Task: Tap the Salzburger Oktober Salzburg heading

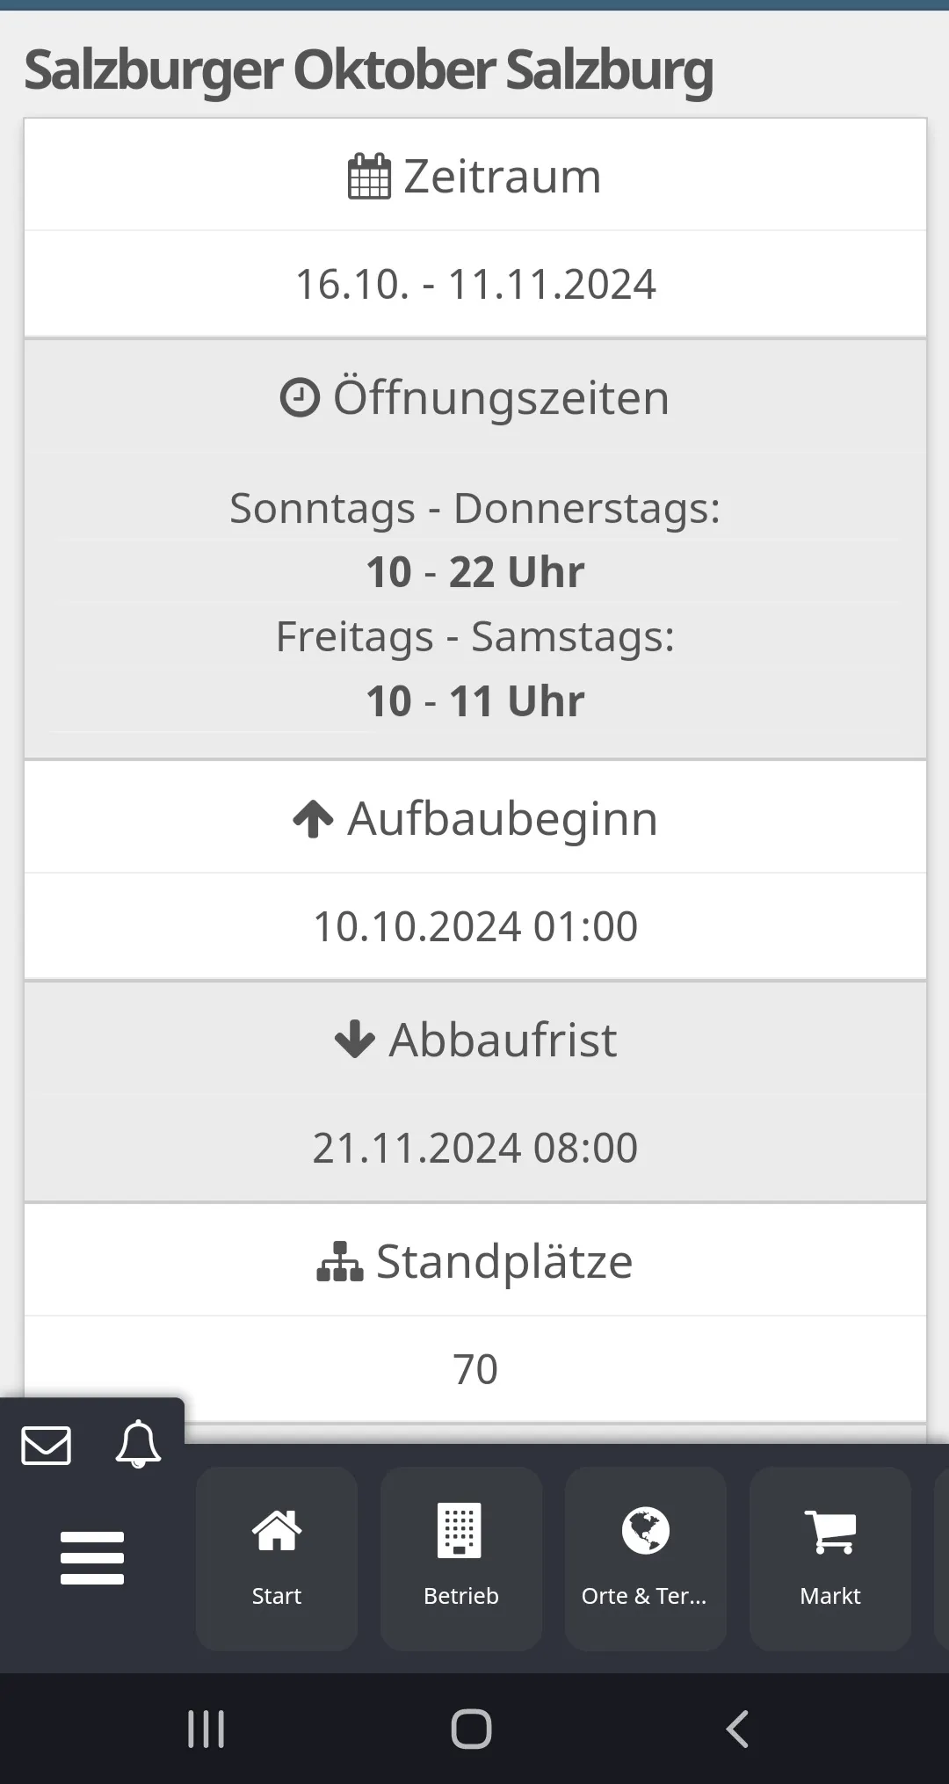Action: [x=368, y=70]
